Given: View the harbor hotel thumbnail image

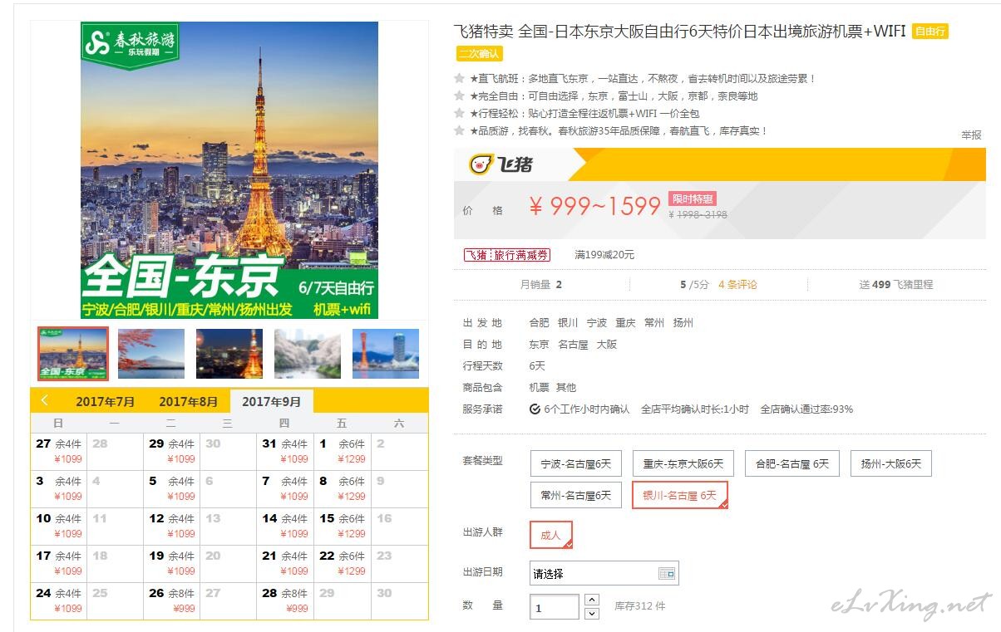Looking at the screenshot, I should tap(386, 353).
